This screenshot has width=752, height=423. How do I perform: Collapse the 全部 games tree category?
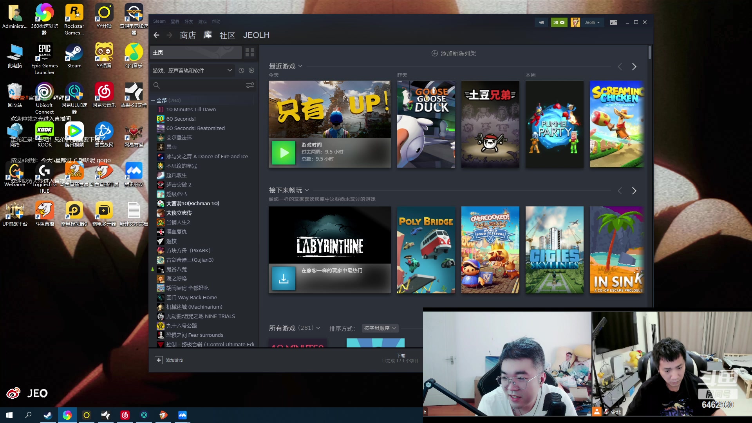(x=153, y=101)
